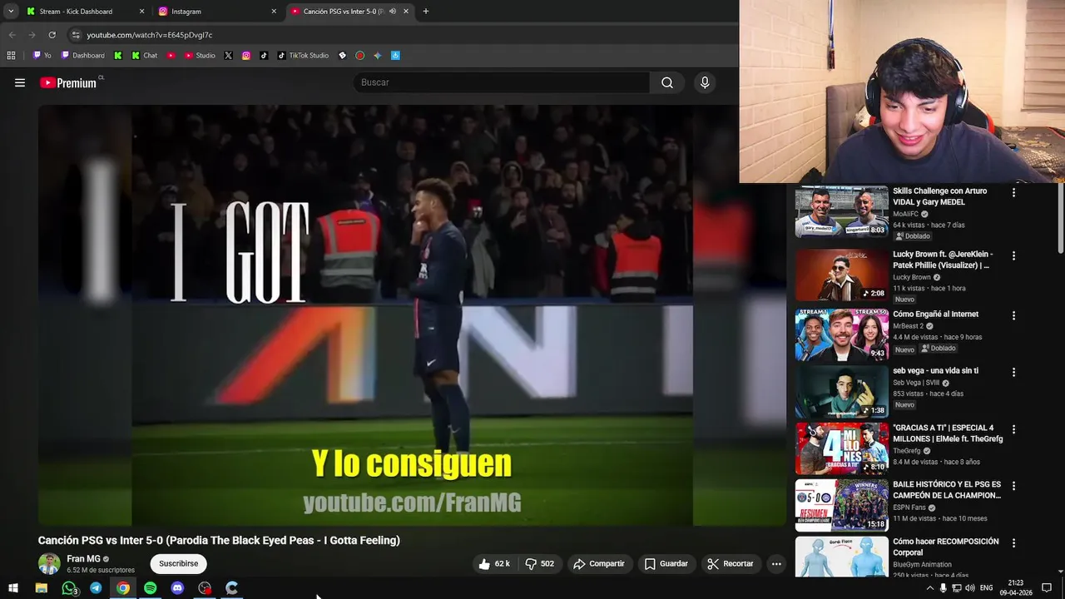Like the video with thumbs-up button
Viewport: 1065px width, 599px height.
click(494, 563)
